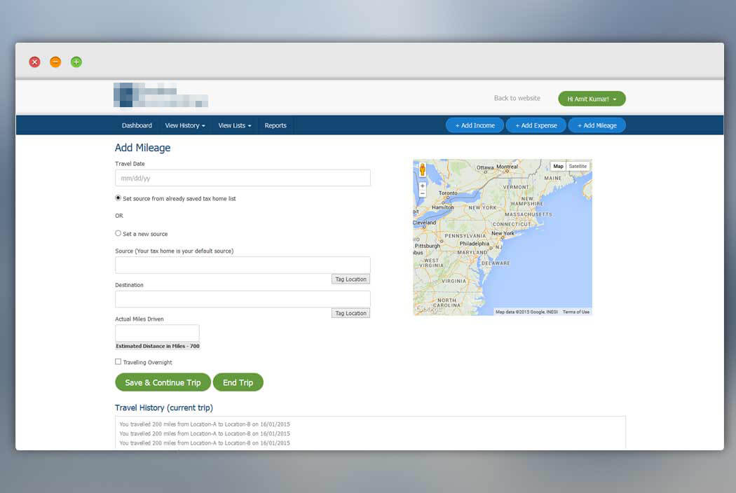Tag Location for the Source field
This screenshot has height=493, width=736.
pos(350,279)
